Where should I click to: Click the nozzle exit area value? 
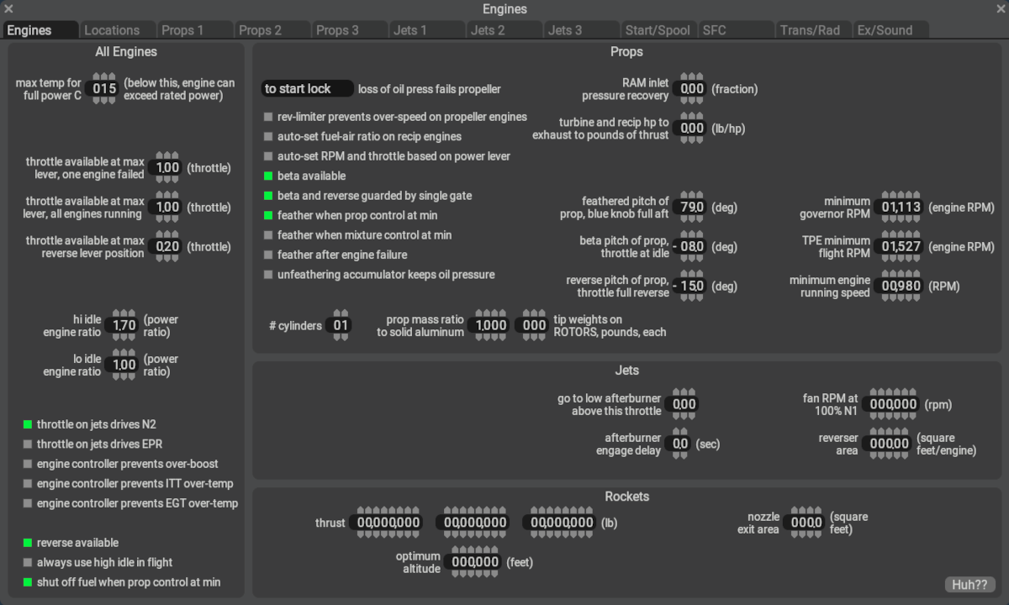(806, 523)
